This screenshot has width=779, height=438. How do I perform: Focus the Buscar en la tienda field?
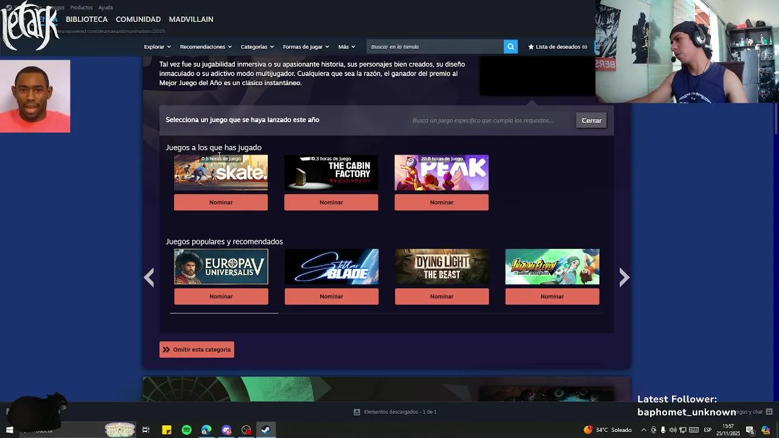coord(435,47)
